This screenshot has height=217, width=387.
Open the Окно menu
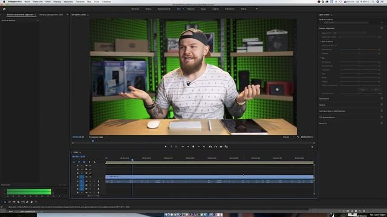pos(97,1)
